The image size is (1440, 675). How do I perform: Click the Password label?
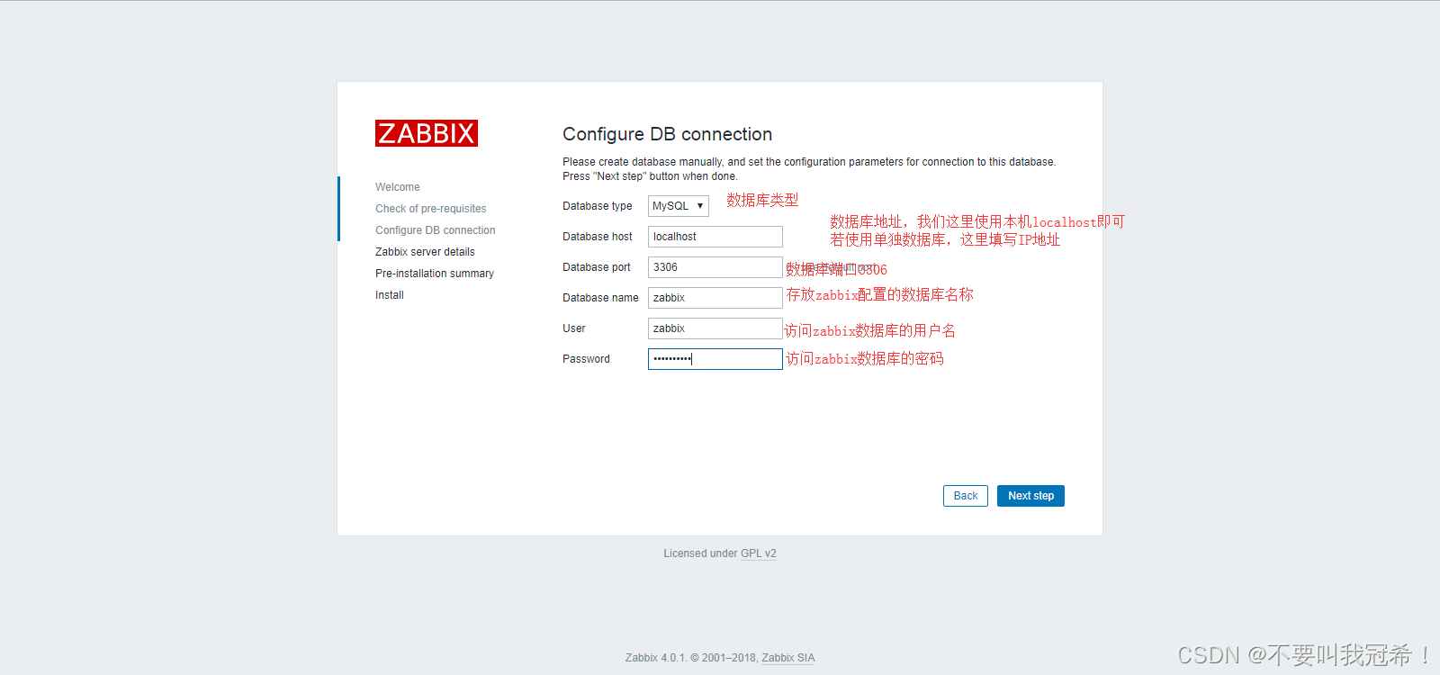pos(586,359)
